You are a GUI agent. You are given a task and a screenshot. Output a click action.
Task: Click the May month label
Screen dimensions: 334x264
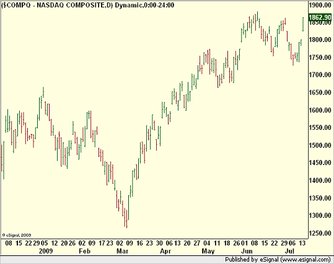[x=208, y=251]
